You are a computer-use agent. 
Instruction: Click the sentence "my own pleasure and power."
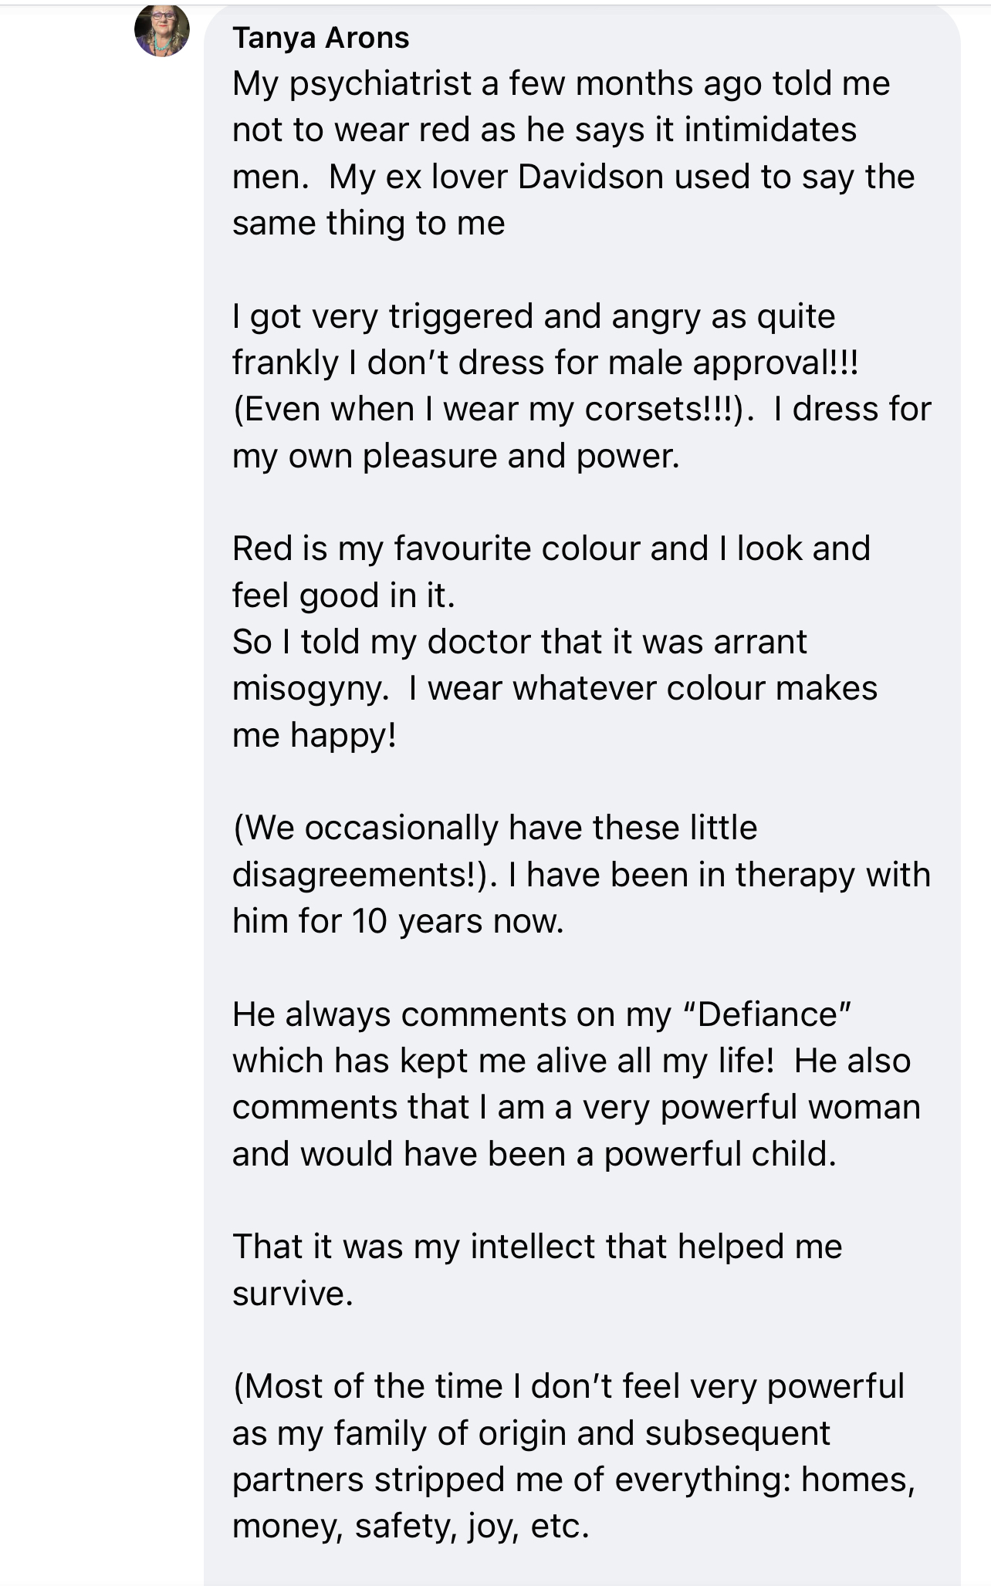(456, 457)
